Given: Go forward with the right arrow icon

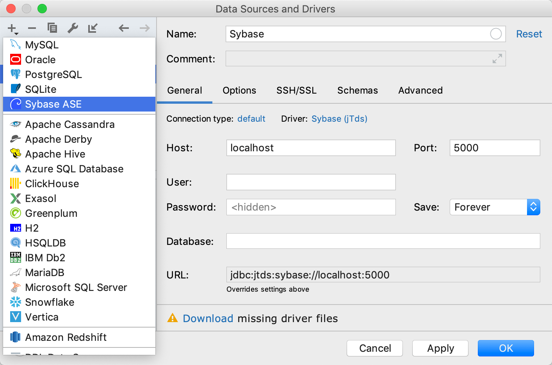Looking at the screenshot, I should click(x=145, y=28).
